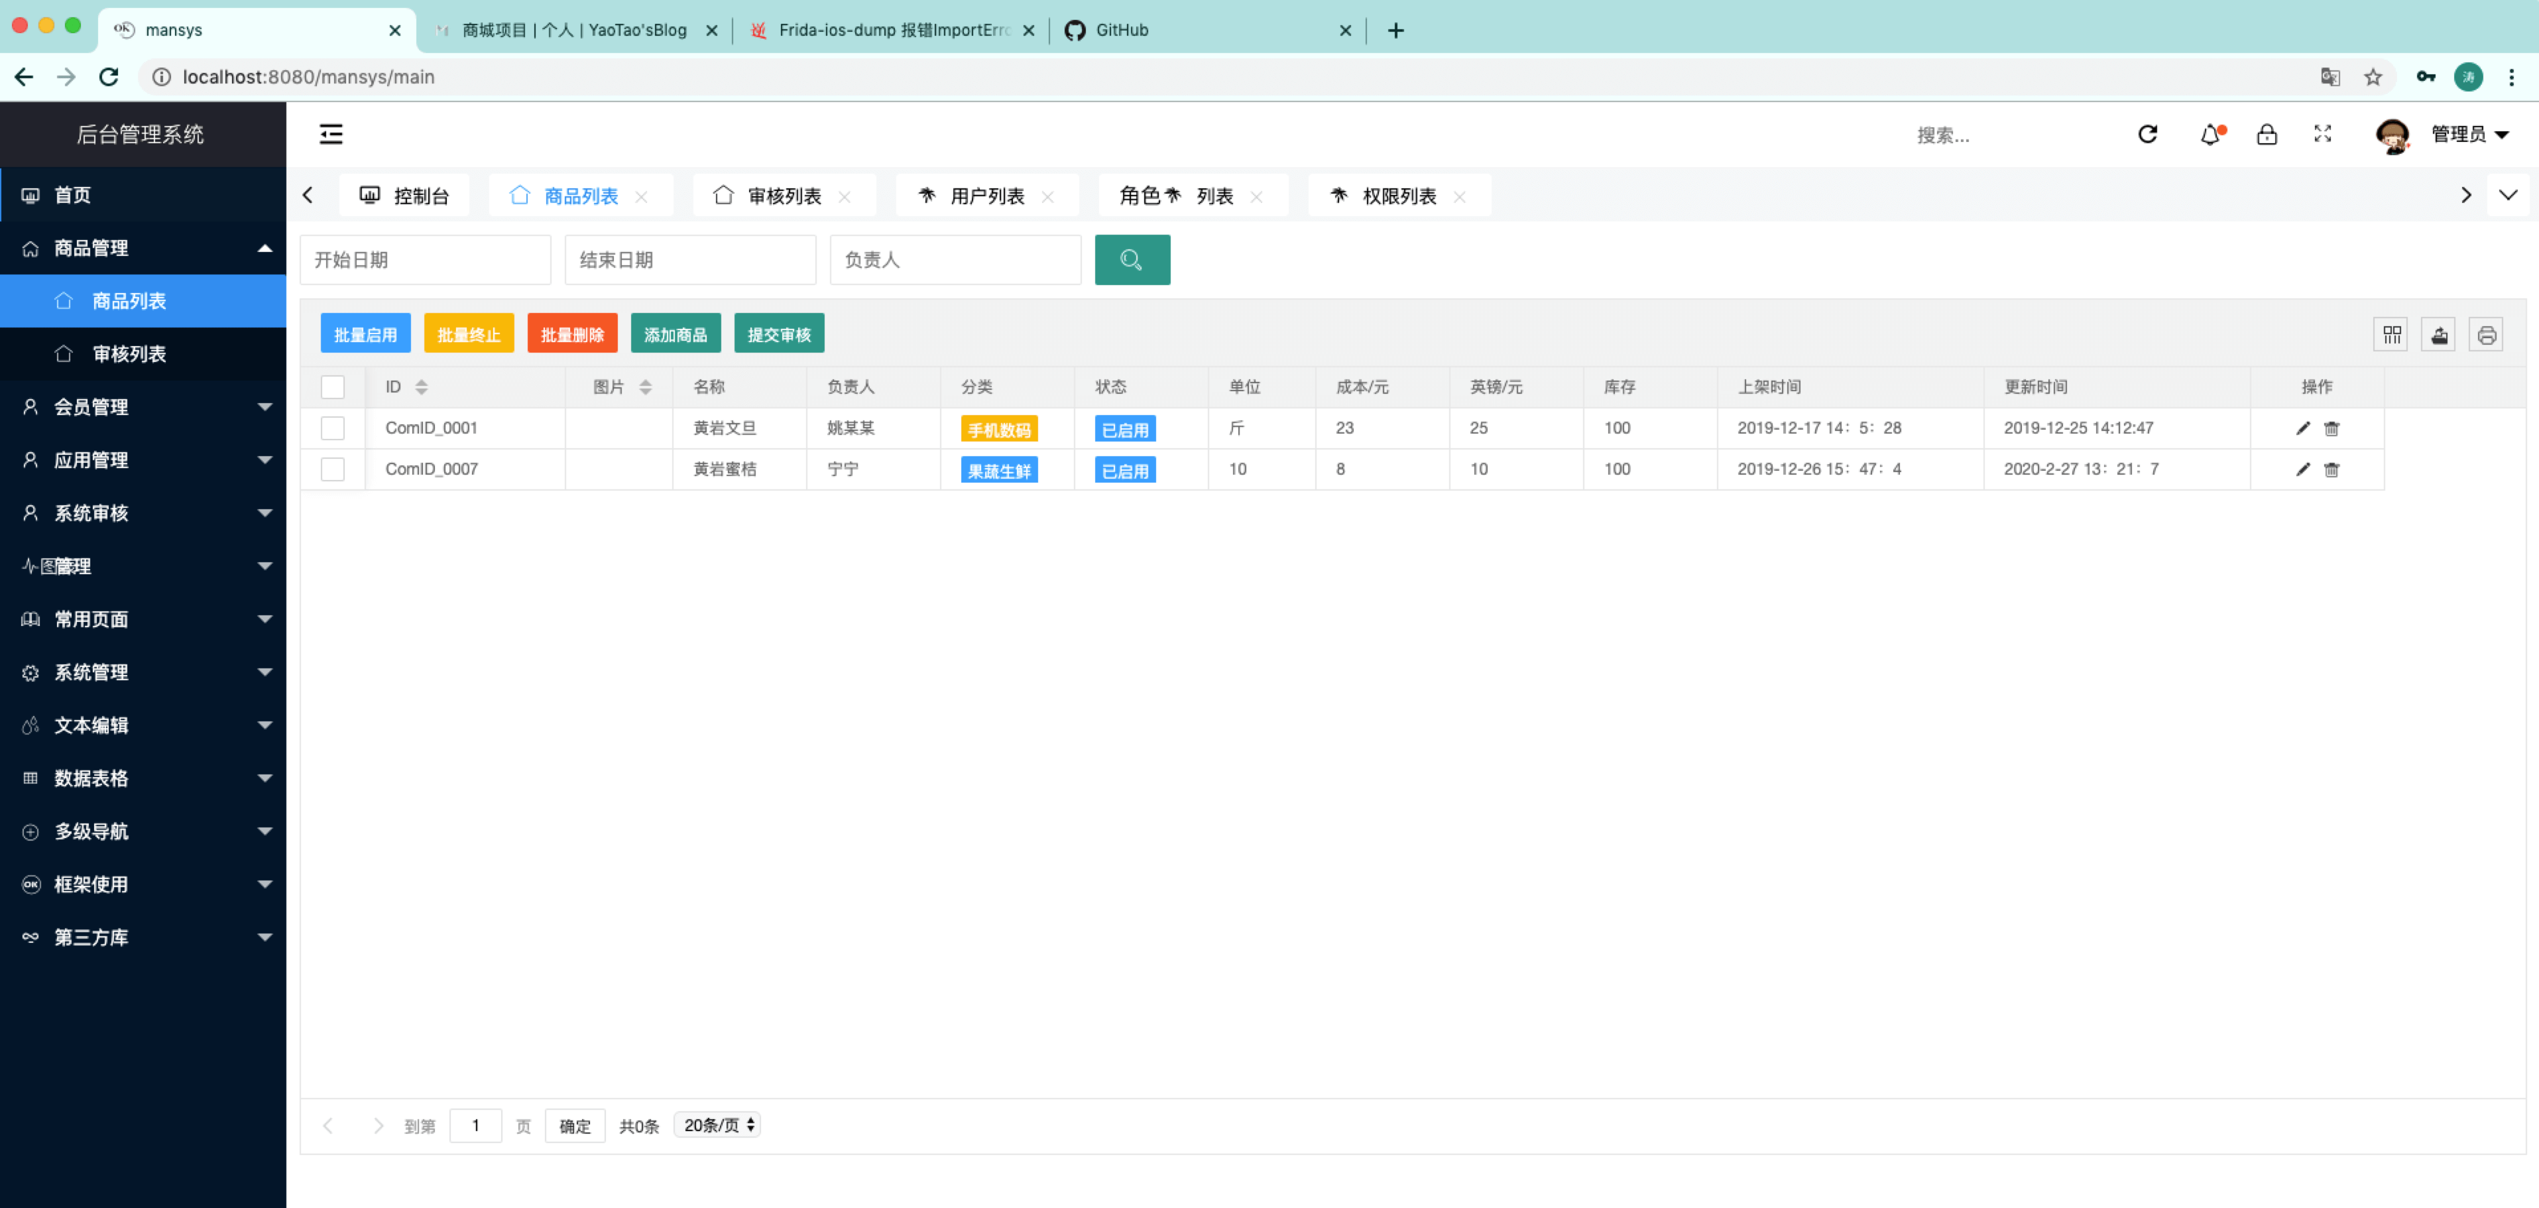Toggle the select-all checkbox in the table header
Viewport: 2539px width, 1208px height.
pos(333,387)
